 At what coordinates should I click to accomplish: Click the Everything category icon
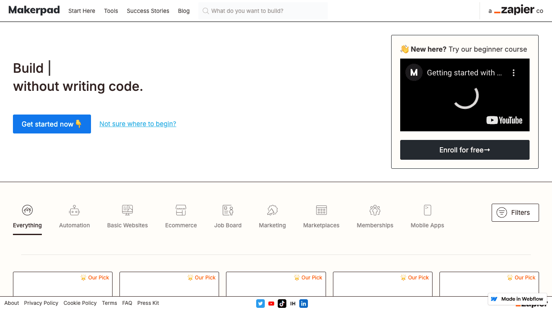coord(27,210)
